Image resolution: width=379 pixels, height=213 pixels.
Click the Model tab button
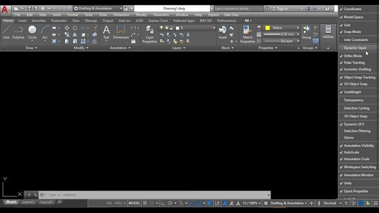pyautogui.click(x=11, y=202)
